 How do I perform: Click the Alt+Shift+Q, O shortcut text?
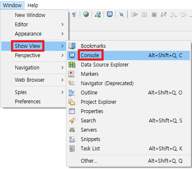click(x=165, y=93)
